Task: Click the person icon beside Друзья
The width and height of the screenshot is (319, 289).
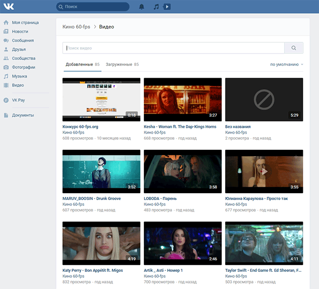Action: point(6,49)
